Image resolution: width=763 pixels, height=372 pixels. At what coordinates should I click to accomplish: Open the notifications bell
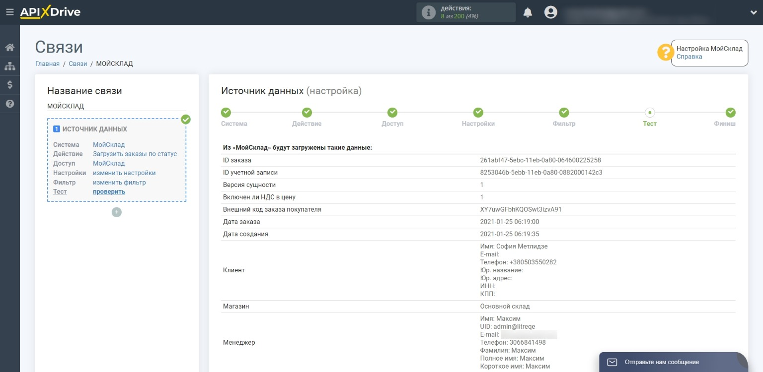pyautogui.click(x=528, y=12)
